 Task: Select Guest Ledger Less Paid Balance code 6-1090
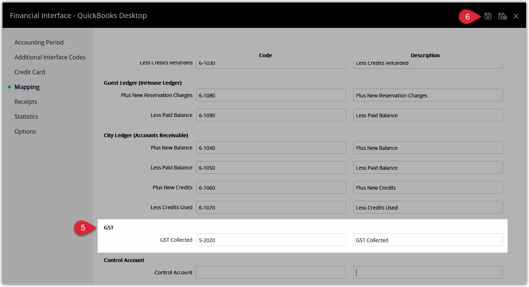point(271,115)
